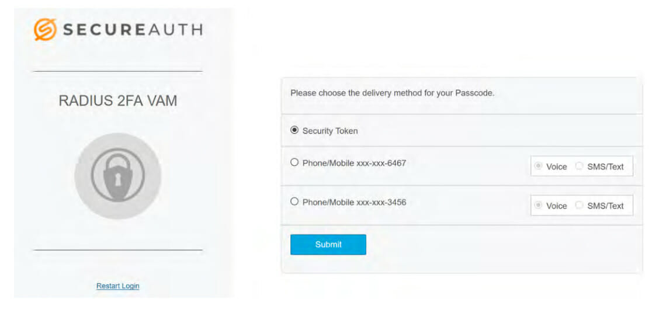The width and height of the screenshot is (659, 313).
Task: Submit the passcode delivery choice
Action: pyautogui.click(x=328, y=245)
